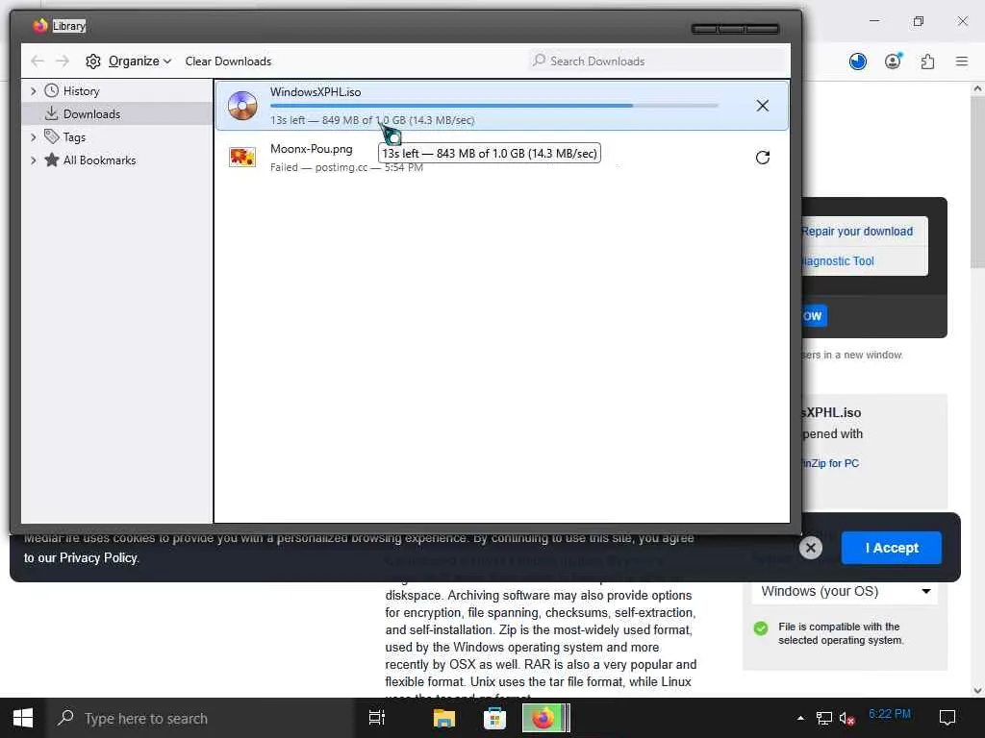Select Downloads in the sidebar

pos(91,113)
